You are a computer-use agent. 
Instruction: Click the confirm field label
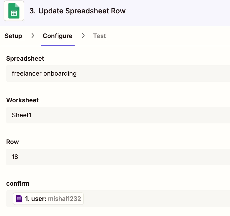pyautogui.click(x=18, y=184)
